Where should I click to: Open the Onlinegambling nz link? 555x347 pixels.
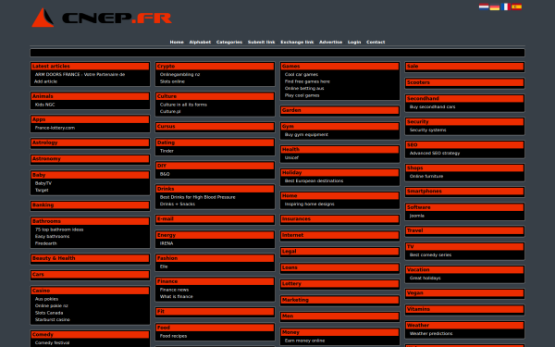click(179, 75)
